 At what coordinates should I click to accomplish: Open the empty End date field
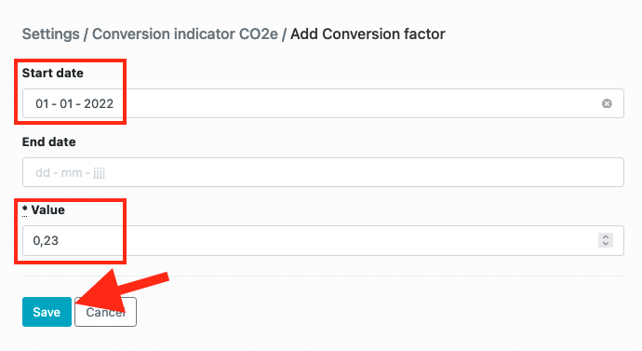(323, 172)
